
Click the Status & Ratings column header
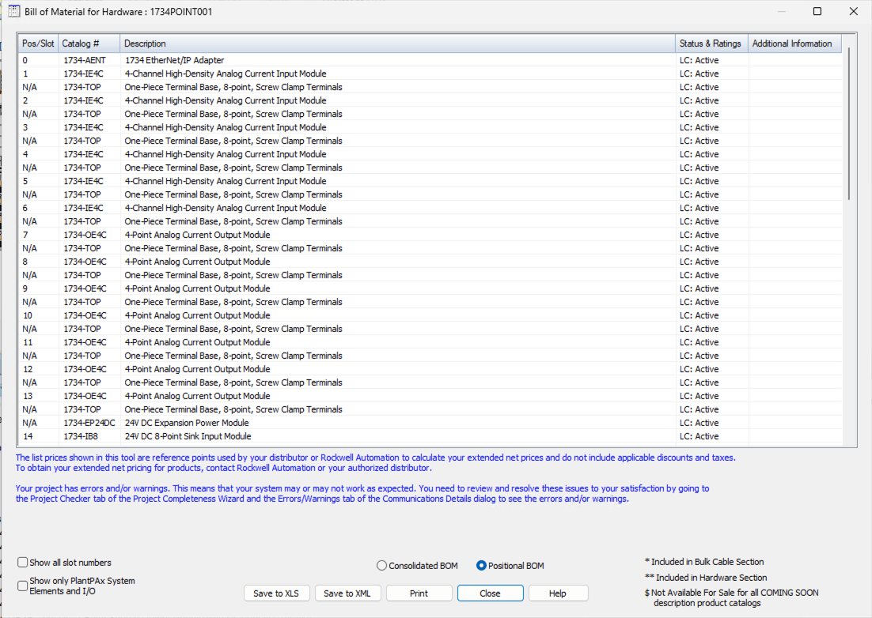click(x=711, y=43)
